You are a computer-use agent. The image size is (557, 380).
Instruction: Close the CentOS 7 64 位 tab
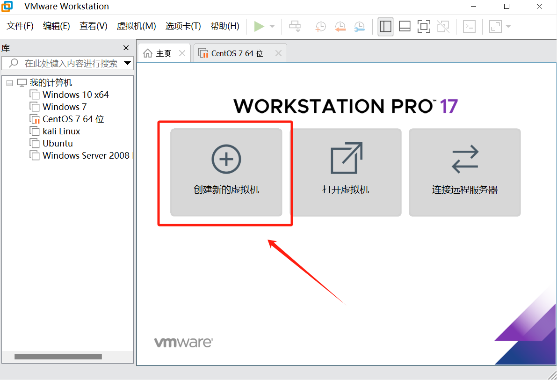279,53
